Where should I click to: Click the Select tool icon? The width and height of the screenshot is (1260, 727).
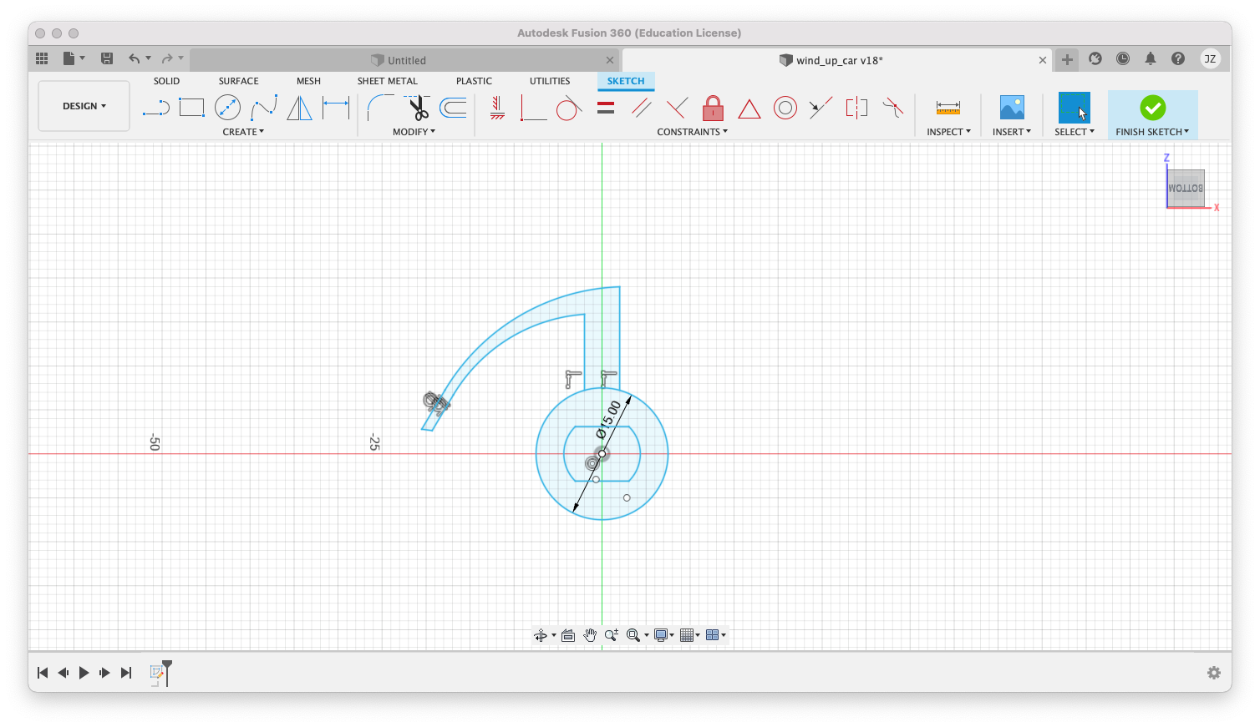1075,108
